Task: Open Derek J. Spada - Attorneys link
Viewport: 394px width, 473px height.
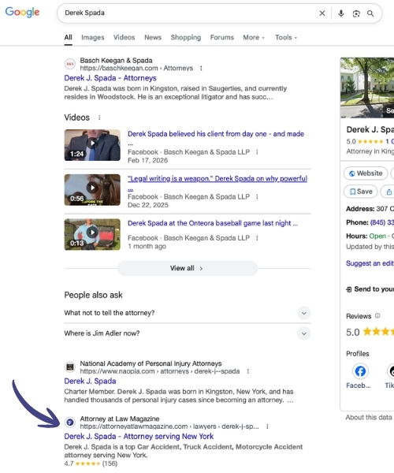Action: pos(110,78)
